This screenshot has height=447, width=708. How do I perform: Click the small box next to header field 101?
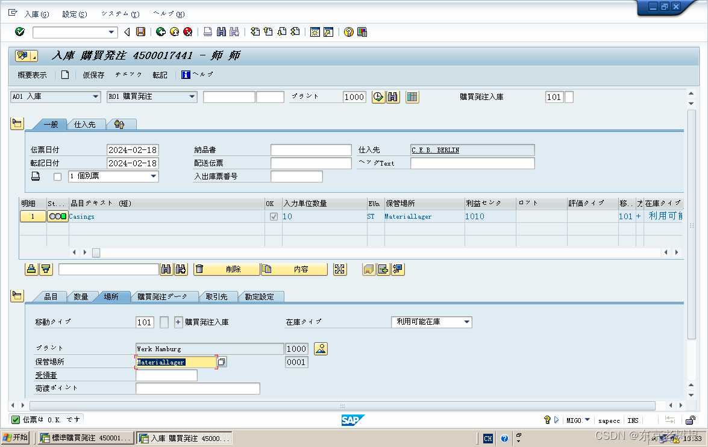click(x=569, y=96)
